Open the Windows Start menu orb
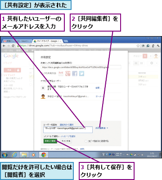This screenshot has height=180, width=162. click(4, 155)
